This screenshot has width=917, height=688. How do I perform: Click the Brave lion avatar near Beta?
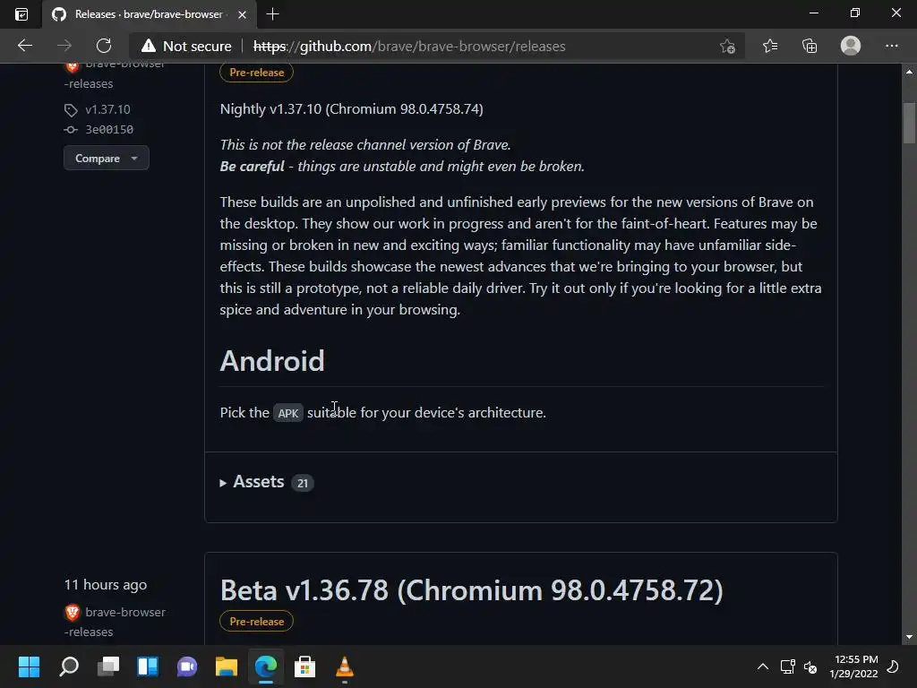[x=72, y=612]
